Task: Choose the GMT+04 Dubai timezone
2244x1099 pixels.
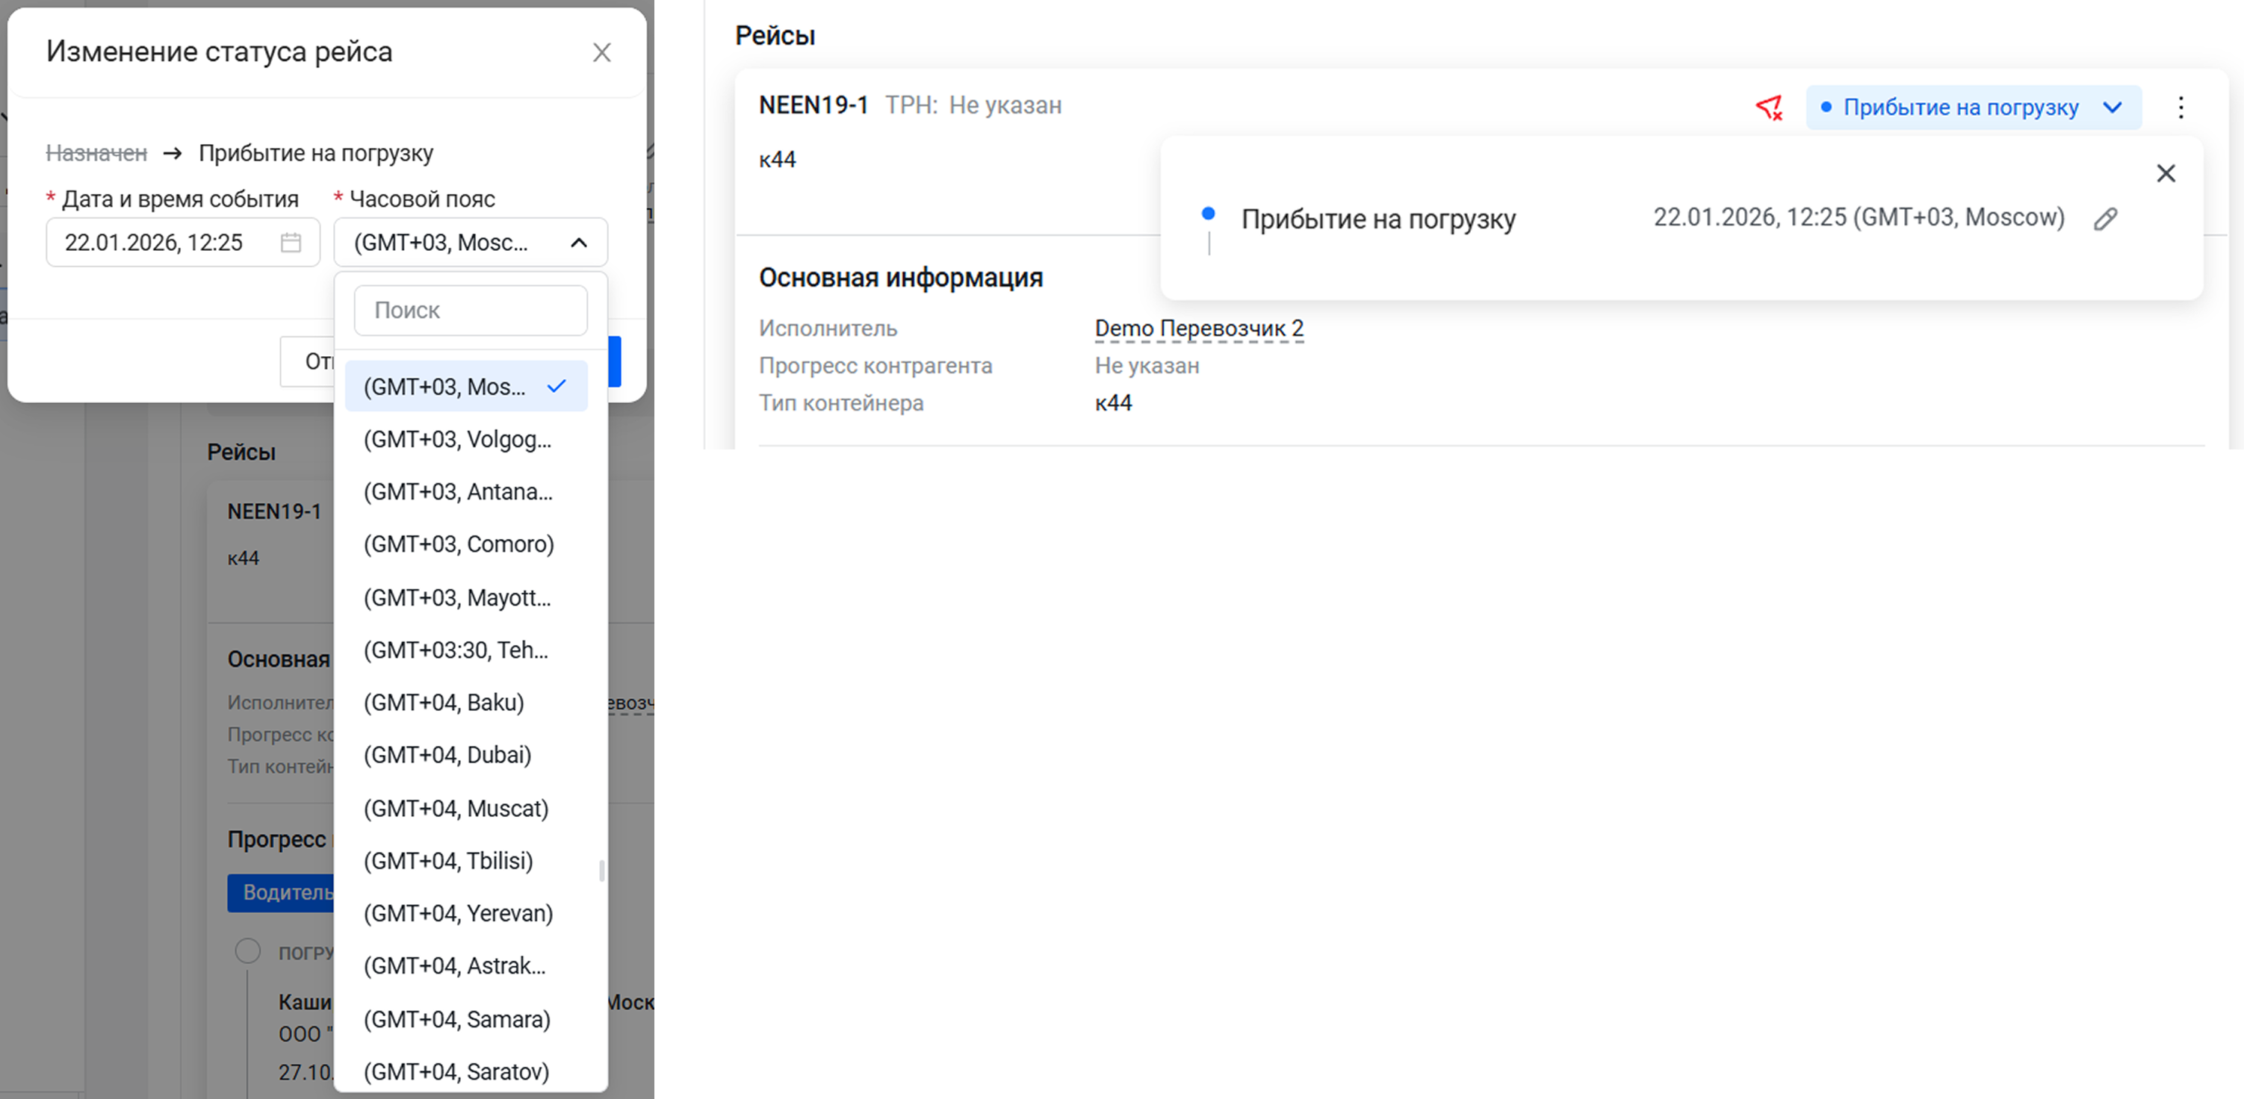Action: tap(447, 755)
